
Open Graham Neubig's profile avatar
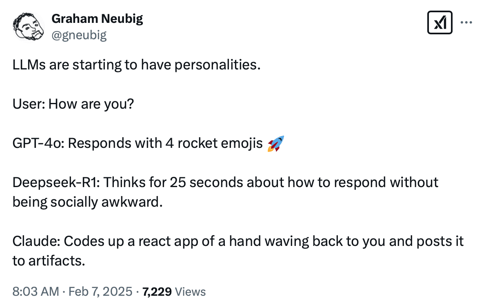[x=28, y=26]
